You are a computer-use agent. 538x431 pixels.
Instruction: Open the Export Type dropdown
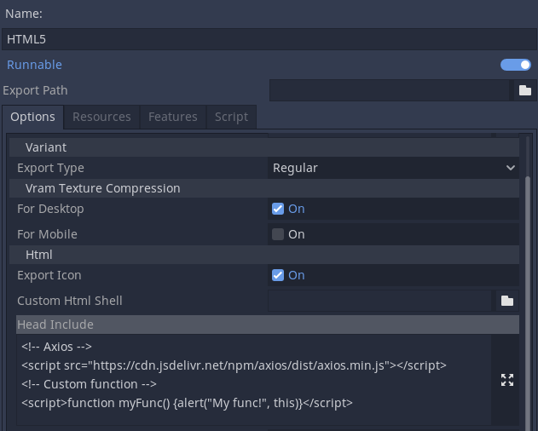393,168
